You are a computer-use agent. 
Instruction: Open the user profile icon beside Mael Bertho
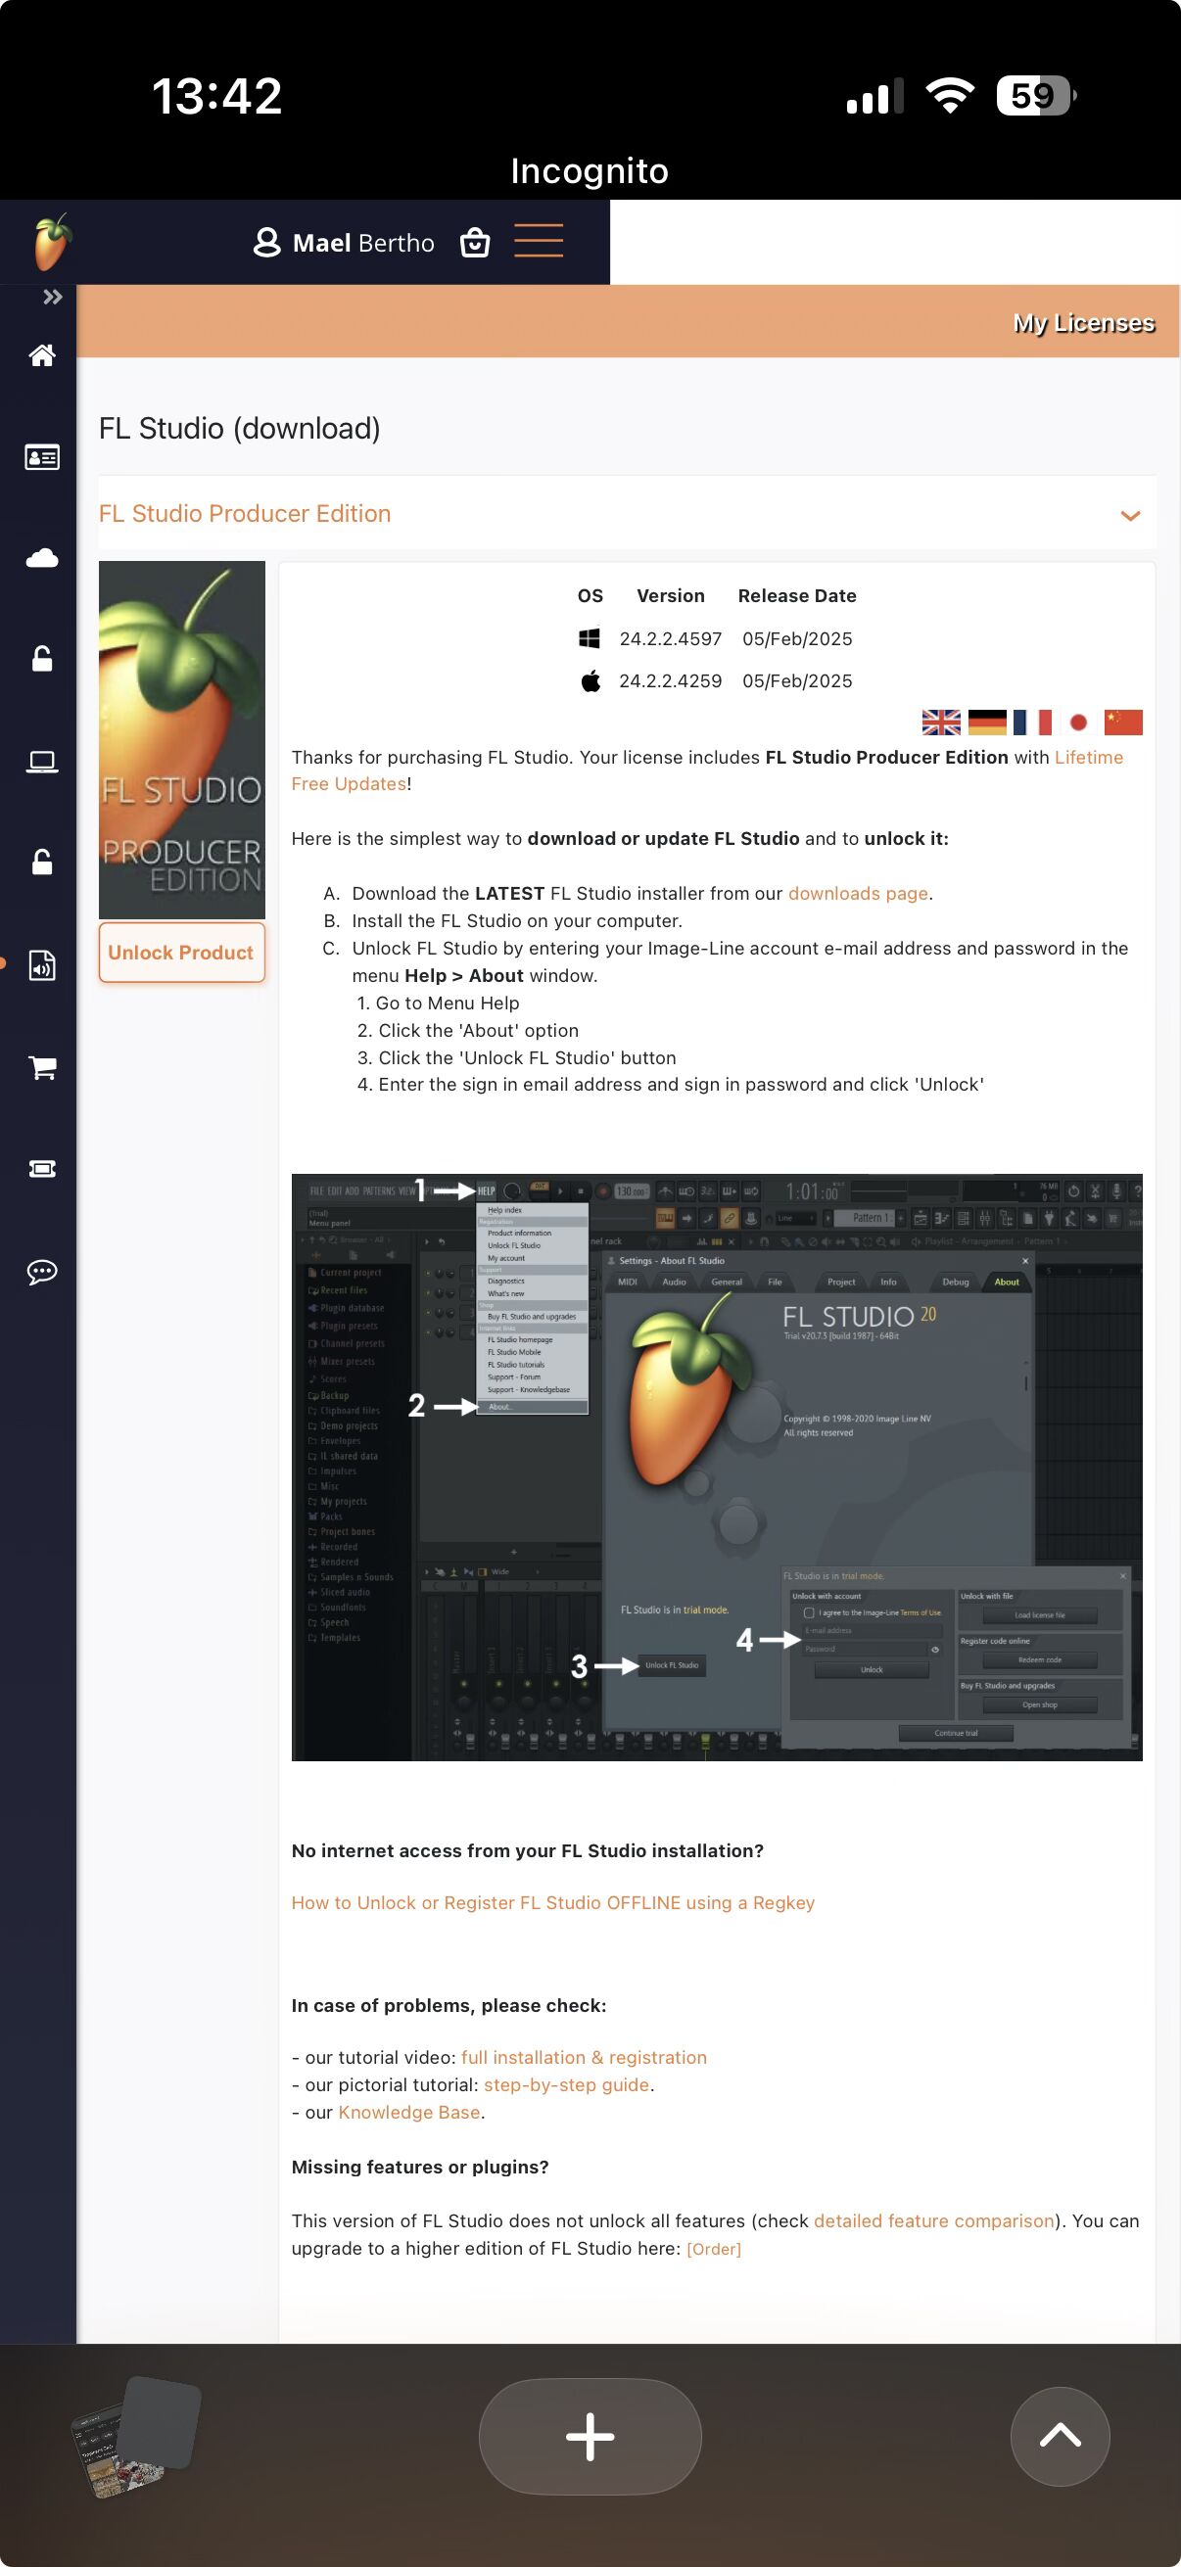click(266, 242)
